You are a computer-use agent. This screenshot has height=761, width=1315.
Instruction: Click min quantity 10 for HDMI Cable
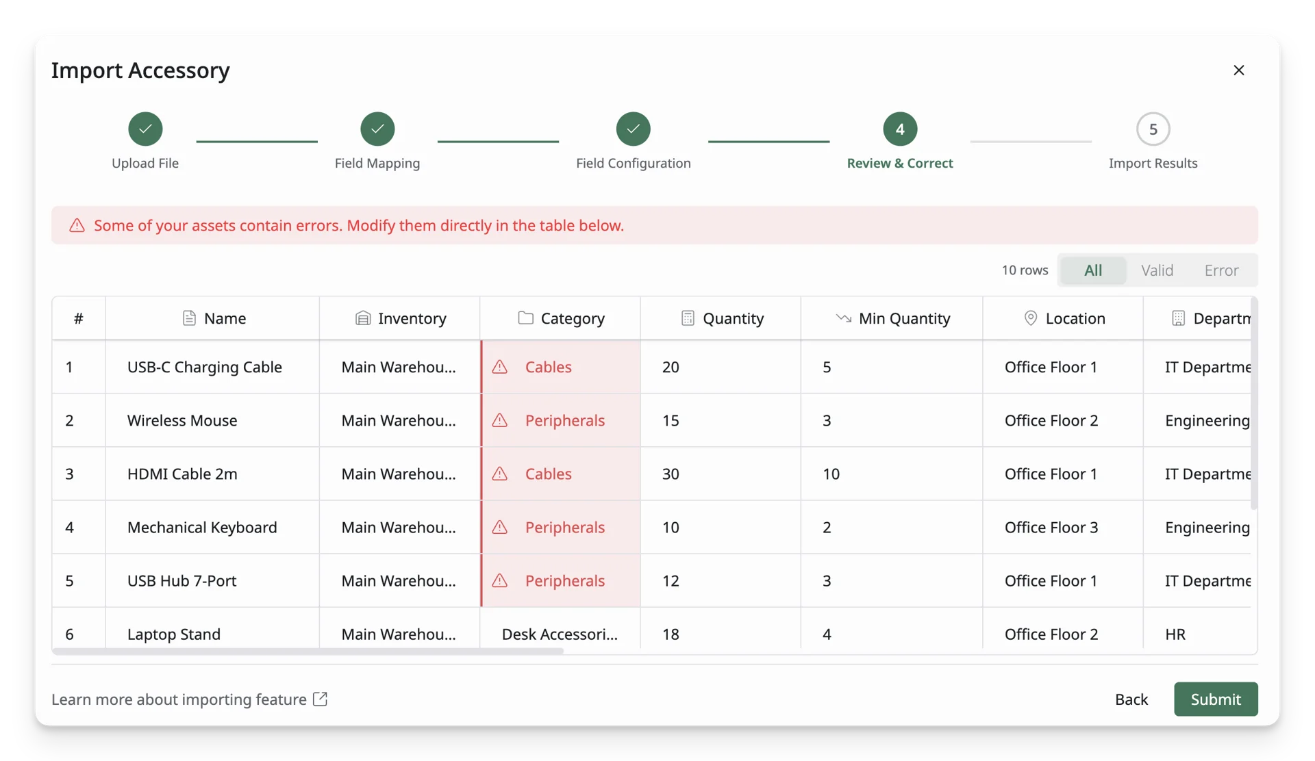coord(892,474)
